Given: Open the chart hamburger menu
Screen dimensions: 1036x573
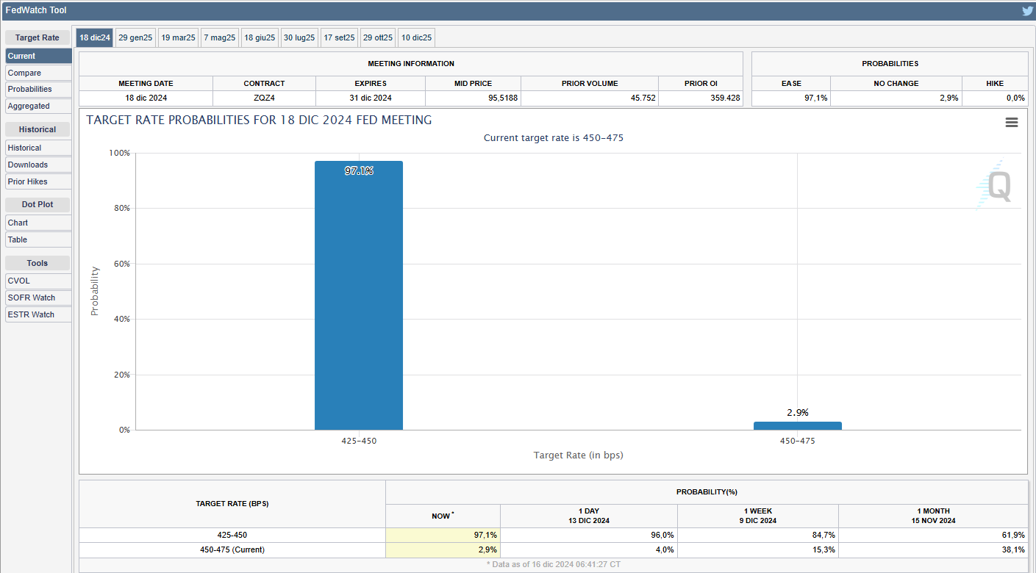Looking at the screenshot, I should [x=1012, y=123].
